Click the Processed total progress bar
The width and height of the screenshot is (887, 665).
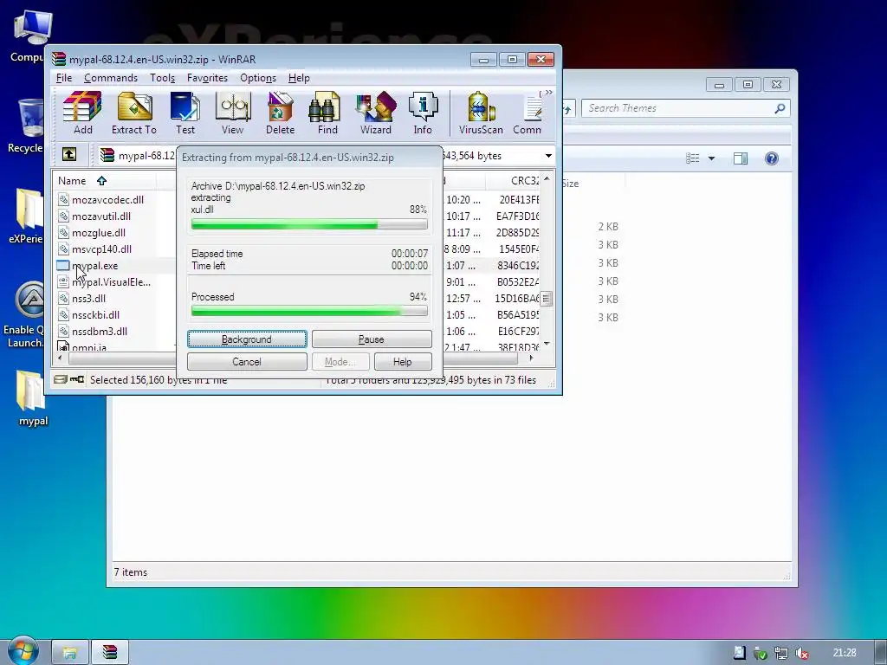click(309, 311)
